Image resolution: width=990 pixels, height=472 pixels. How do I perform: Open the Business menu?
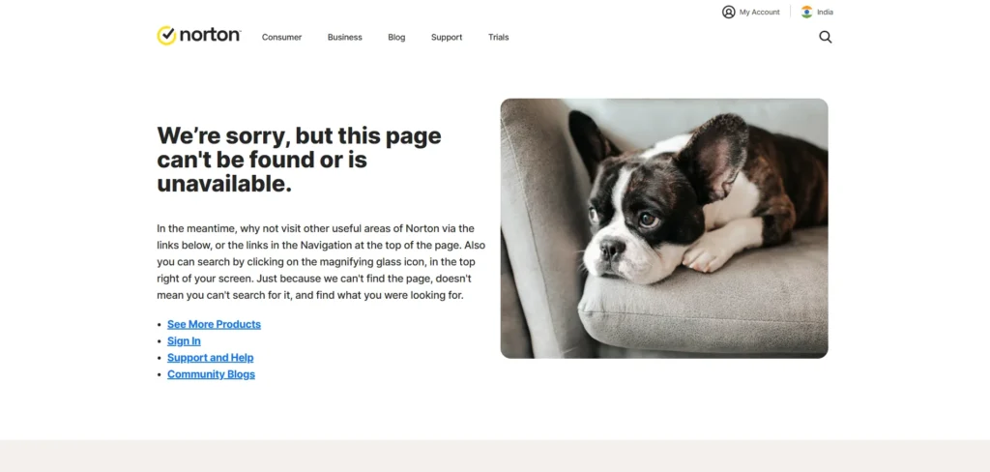click(345, 38)
